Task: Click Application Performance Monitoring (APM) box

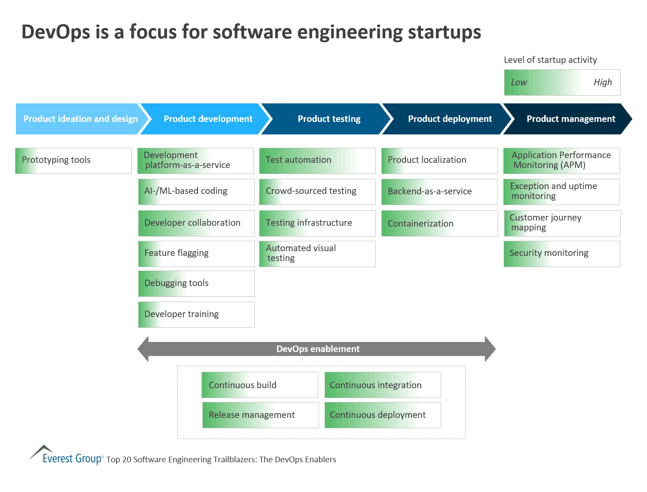Action: (x=561, y=161)
